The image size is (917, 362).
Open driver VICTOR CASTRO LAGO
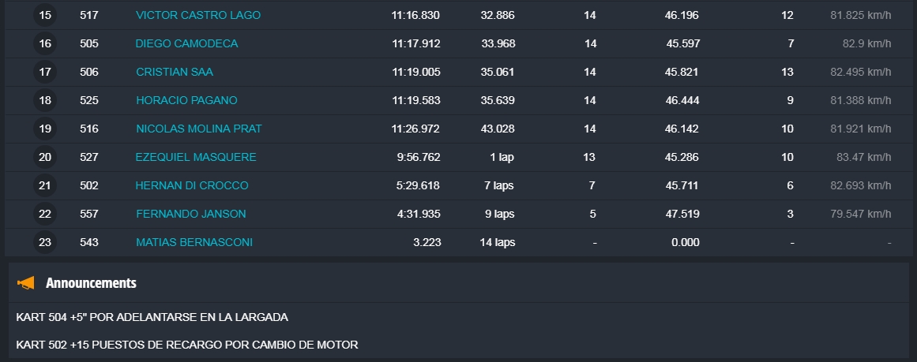198,15
